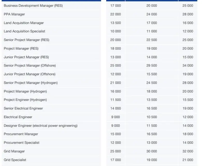
Task: Click the 30 000 value for Grid Manager
Action: [x=151, y=151]
